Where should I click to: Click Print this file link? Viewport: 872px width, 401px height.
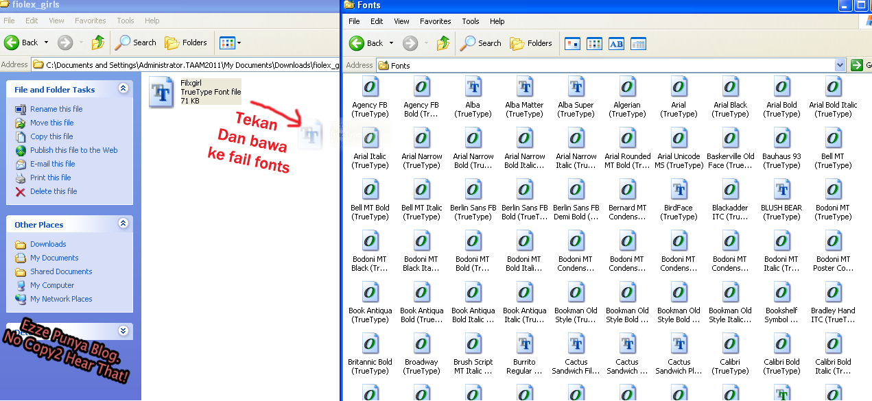tap(50, 178)
